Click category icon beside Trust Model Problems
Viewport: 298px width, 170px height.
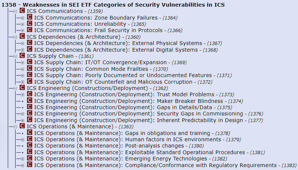29,94
